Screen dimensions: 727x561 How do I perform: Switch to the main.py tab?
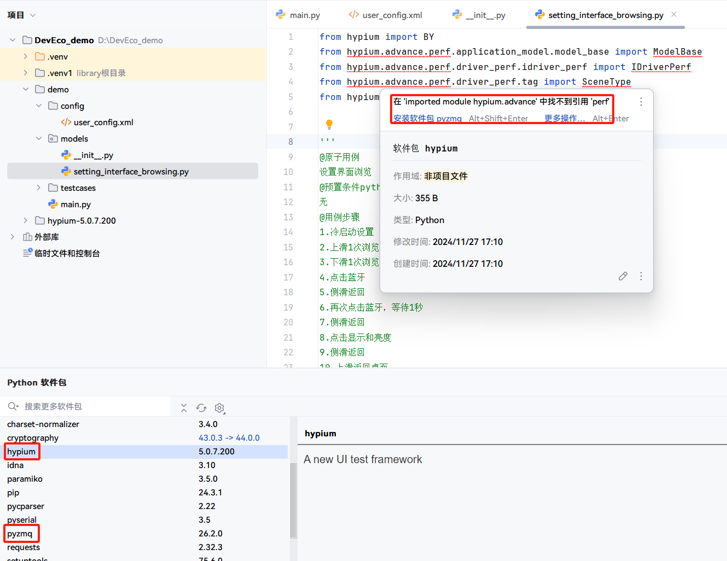[298, 15]
